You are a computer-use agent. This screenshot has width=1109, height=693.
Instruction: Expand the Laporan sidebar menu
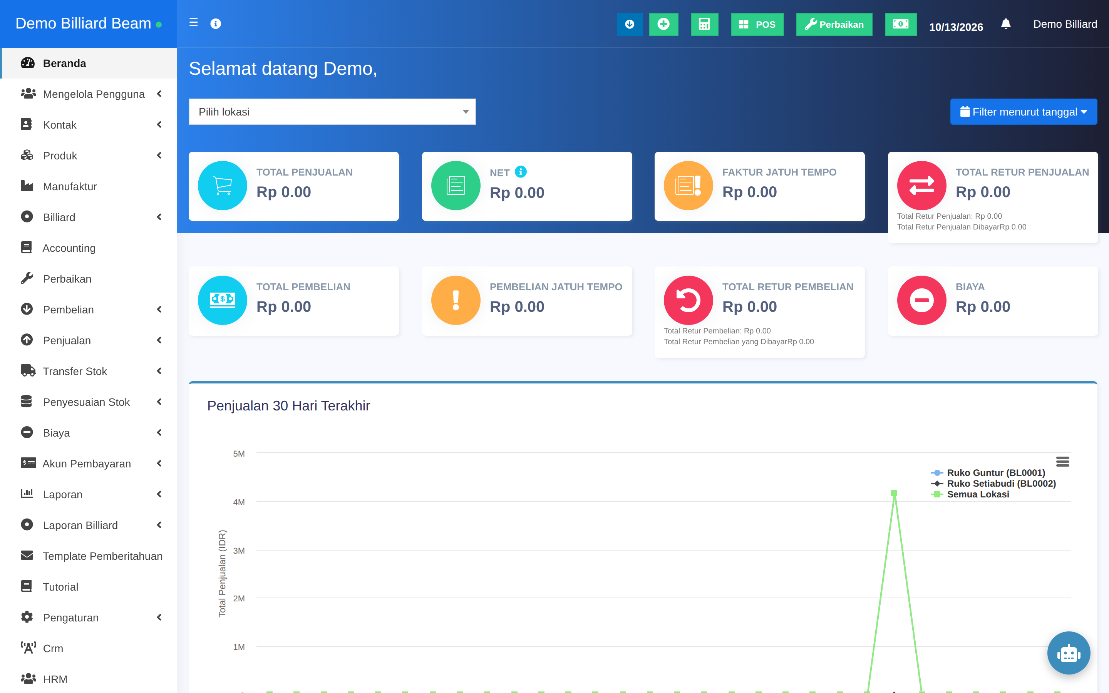89,495
